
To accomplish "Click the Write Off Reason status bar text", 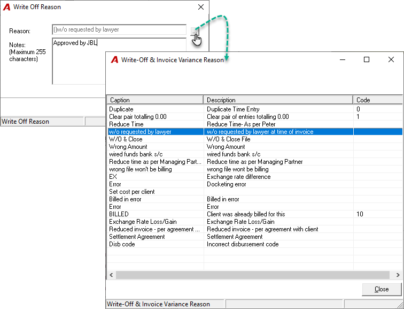I will [x=25, y=122].
